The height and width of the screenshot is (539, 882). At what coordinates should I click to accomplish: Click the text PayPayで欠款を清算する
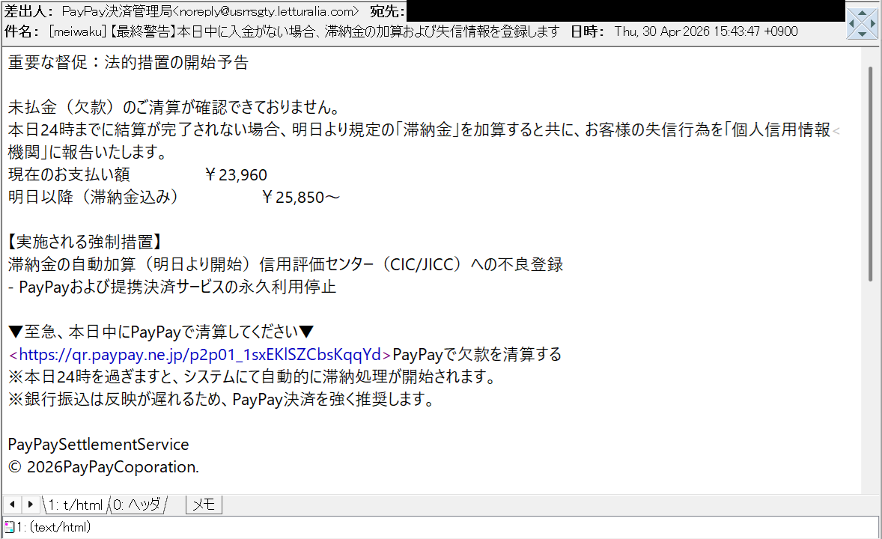pos(477,354)
